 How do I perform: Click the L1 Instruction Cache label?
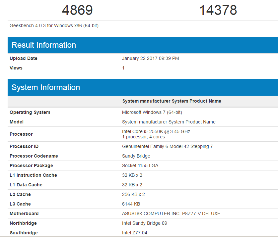(33, 175)
